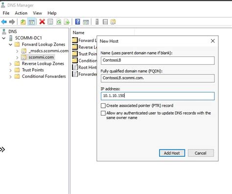Click the last yellow folder toolbar icon

[113, 22]
